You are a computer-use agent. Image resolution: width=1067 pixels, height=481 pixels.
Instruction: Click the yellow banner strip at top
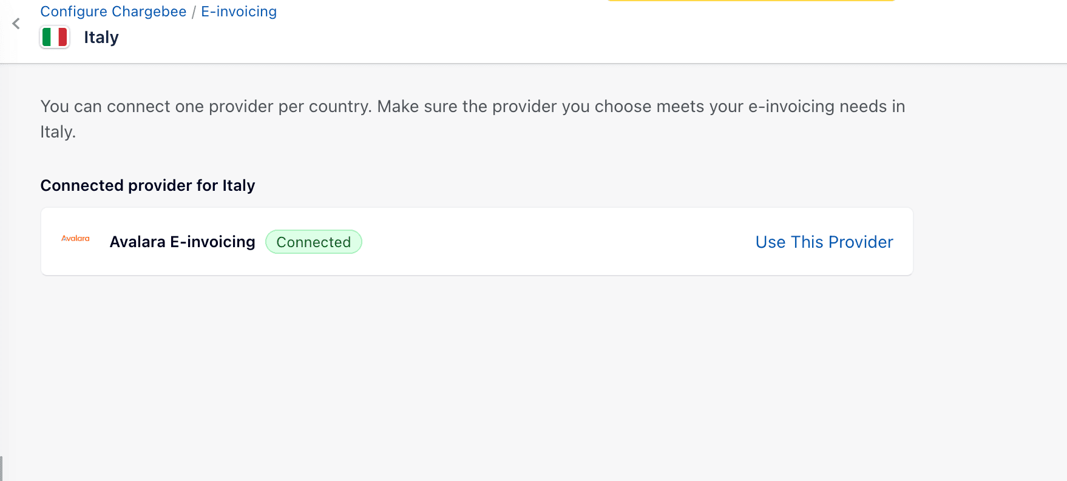point(751,1)
